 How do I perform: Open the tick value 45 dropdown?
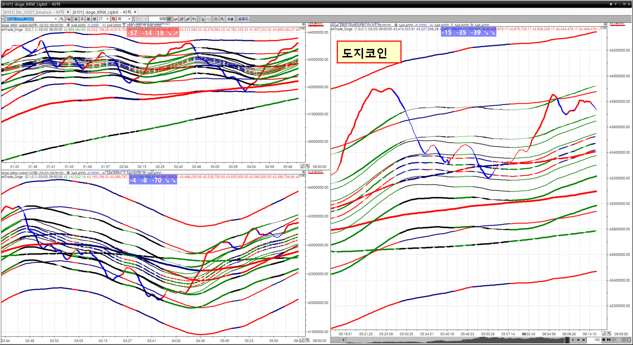(129, 19)
